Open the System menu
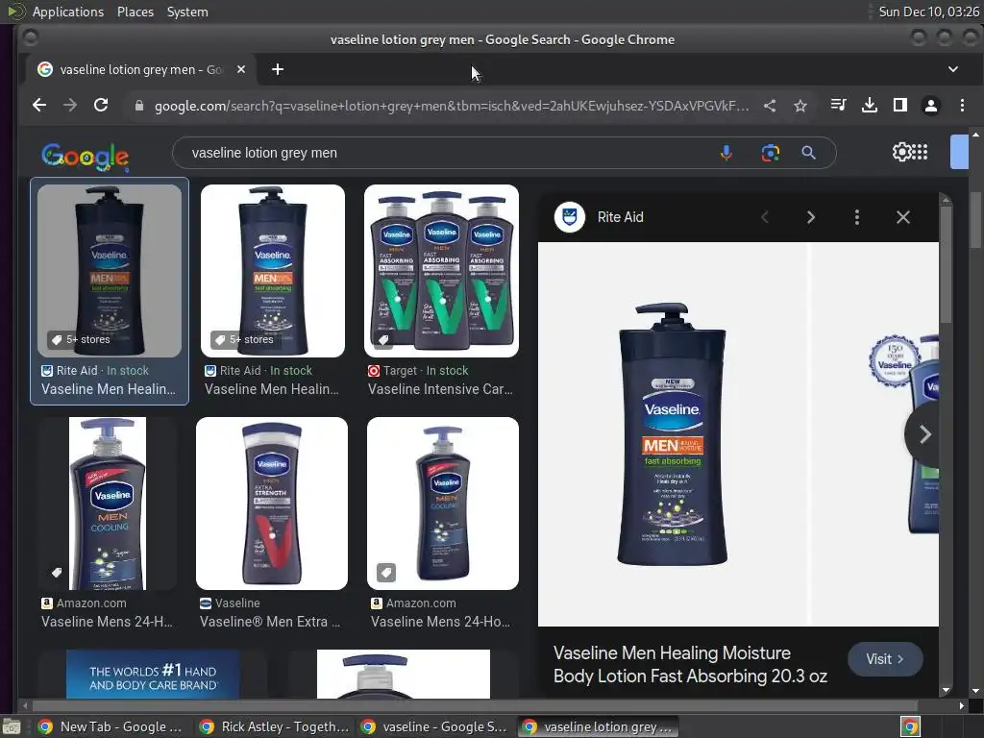984x738 pixels. [x=187, y=12]
